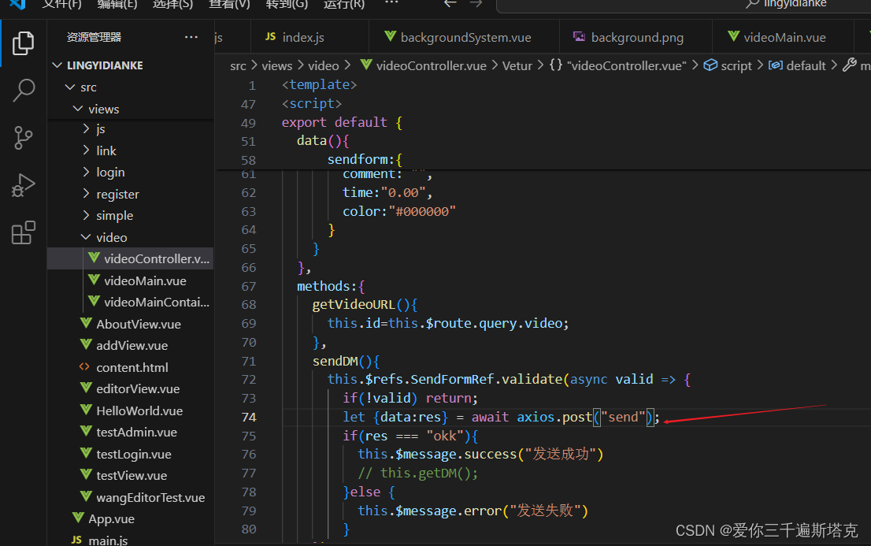Open the background.png tab
The height and width of the screenshot is (546, 871).
[x=636, y=37]
